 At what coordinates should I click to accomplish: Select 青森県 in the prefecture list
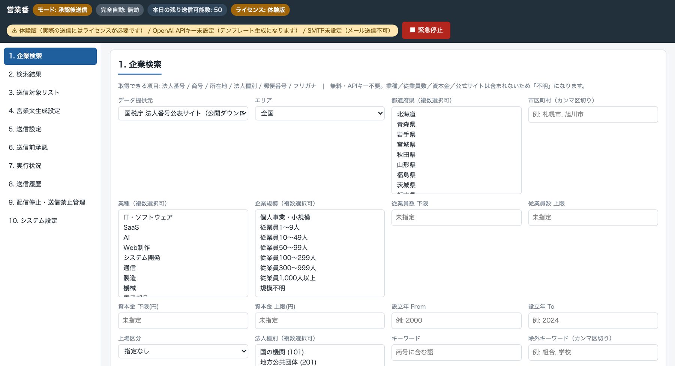pos(456,124)
